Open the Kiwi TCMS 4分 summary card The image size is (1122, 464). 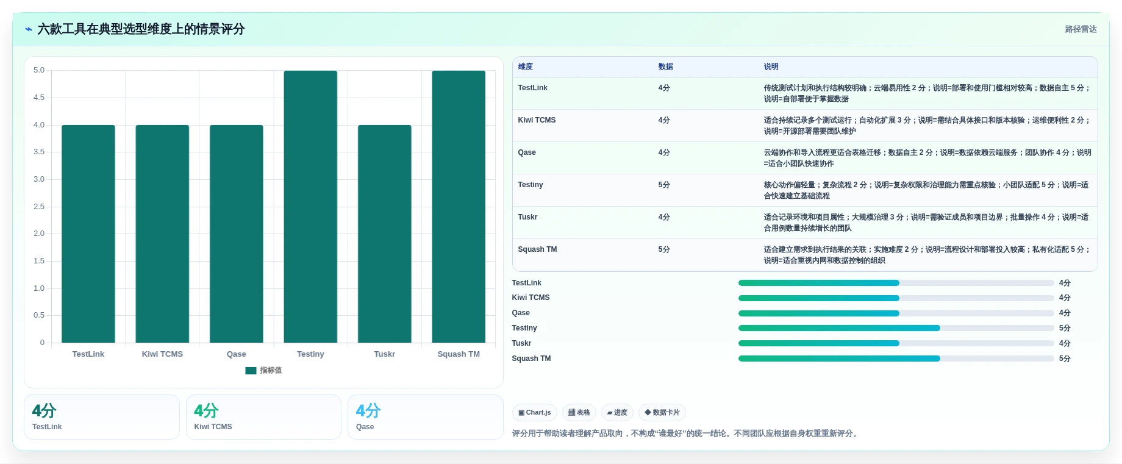(x=263, y=417)
